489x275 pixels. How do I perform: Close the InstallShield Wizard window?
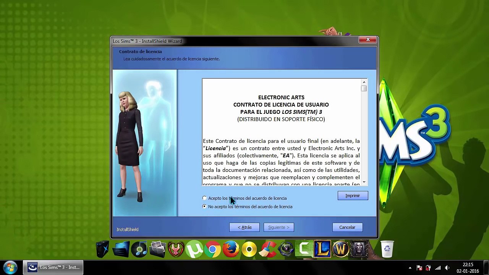(368, 40)
